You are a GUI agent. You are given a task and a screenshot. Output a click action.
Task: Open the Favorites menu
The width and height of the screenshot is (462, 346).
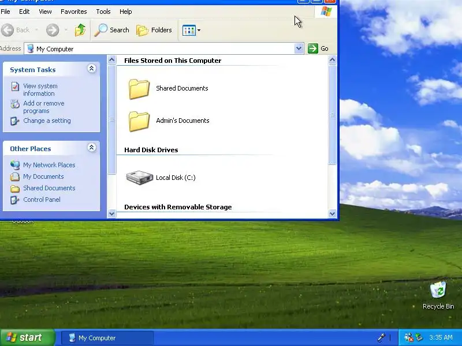point(74,12)
